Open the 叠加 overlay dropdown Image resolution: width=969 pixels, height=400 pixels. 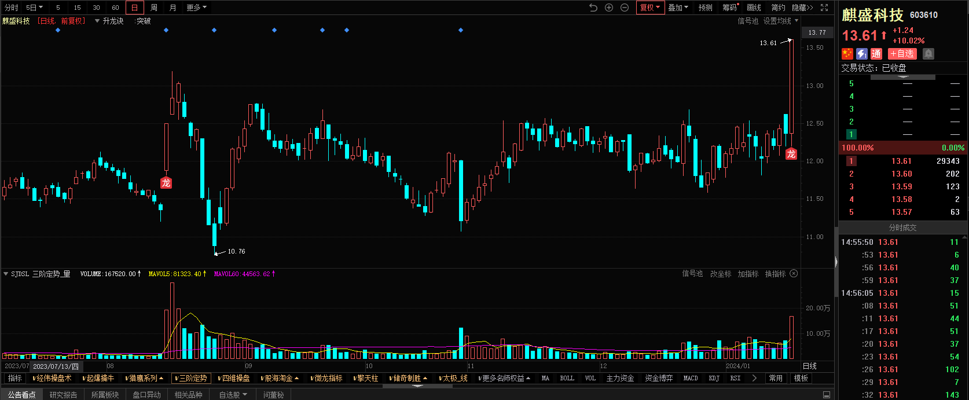pos(678,8)
